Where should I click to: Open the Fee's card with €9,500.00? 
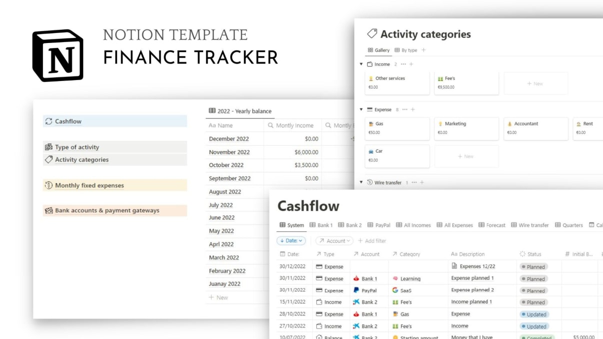[x=466, y=82]
